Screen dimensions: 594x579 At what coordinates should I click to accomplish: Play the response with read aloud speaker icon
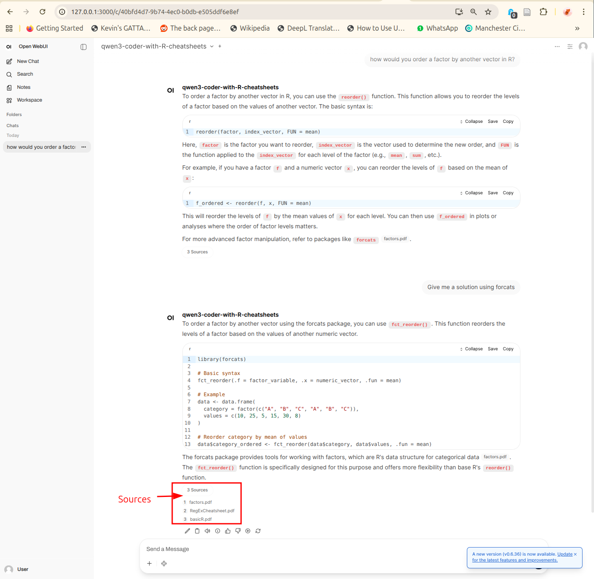point(207,531)
